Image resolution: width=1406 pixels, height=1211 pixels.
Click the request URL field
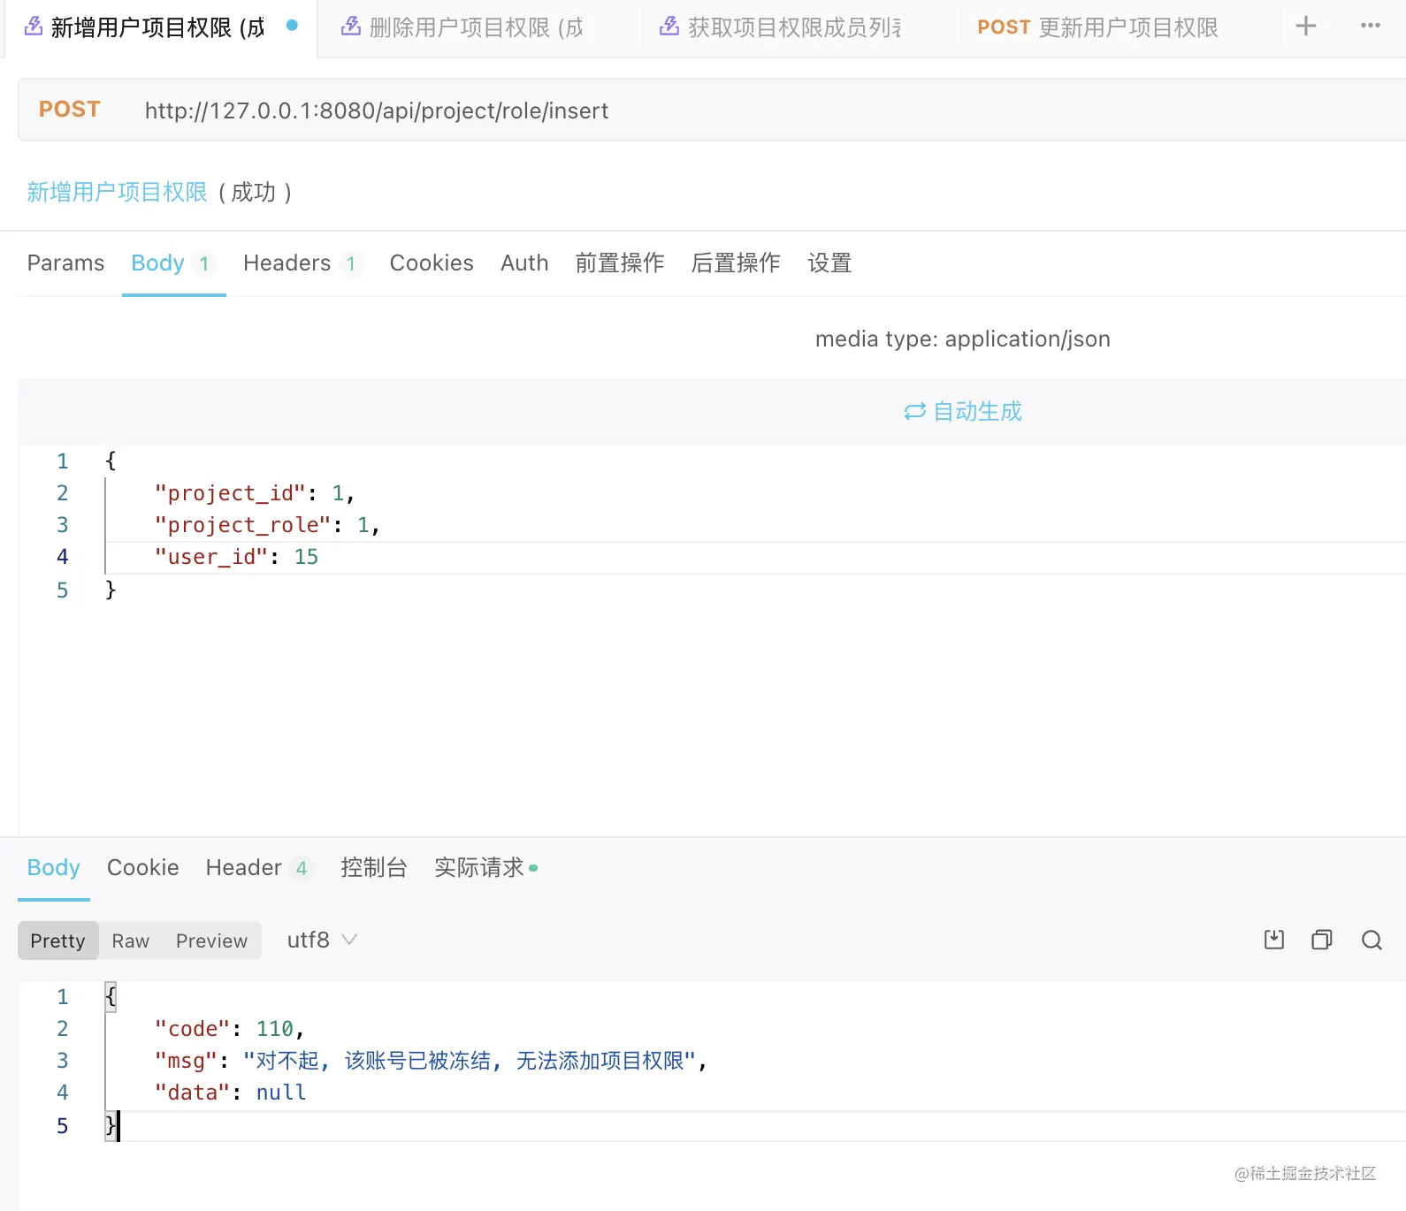pos(377,110)
